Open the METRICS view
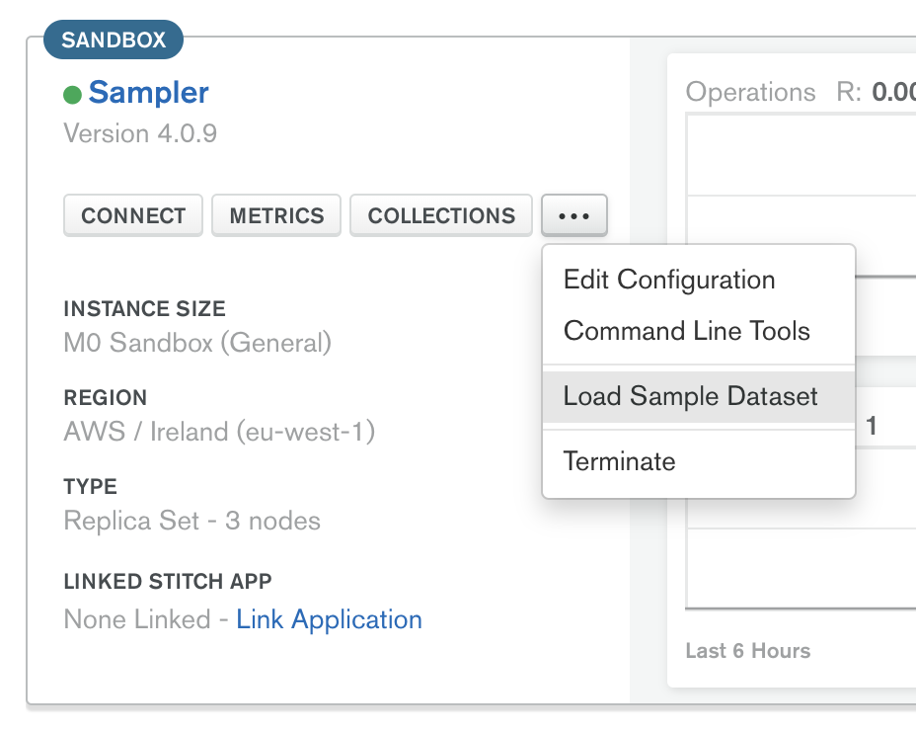The width and height of the screenshot is (916, 731). (275, 214)
